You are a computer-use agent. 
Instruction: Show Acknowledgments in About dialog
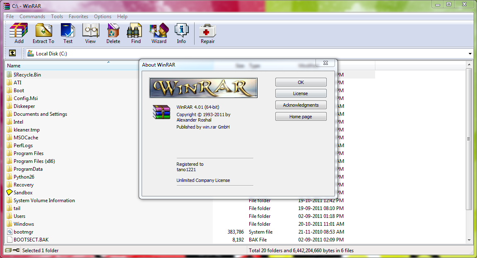(301, 105)
